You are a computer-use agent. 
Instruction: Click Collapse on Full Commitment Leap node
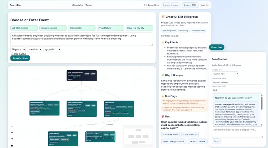130,107
